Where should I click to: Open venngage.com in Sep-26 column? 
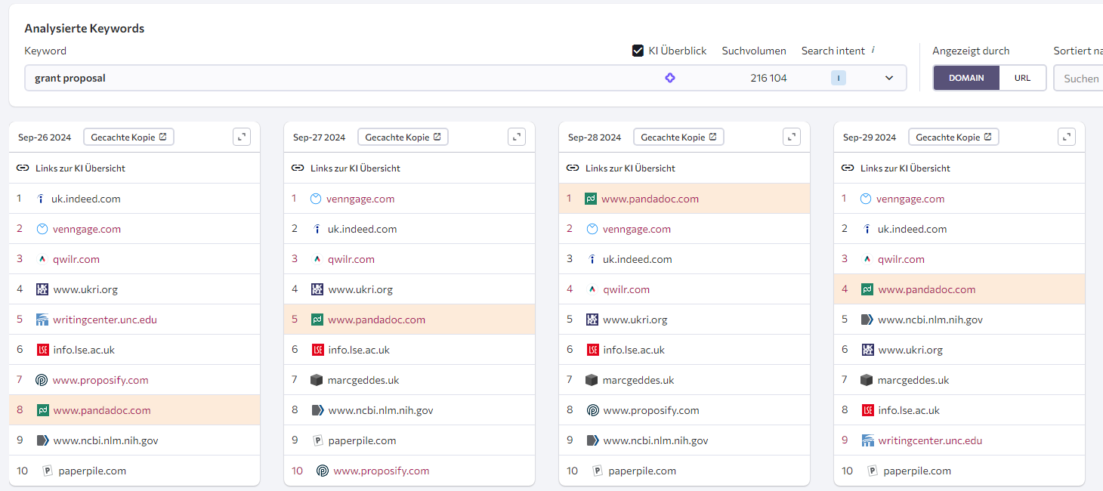click(x=87, y=229)
